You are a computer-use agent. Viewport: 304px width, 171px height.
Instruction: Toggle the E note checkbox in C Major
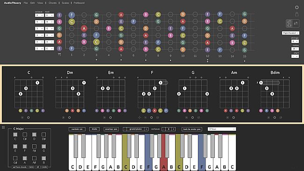15,146
